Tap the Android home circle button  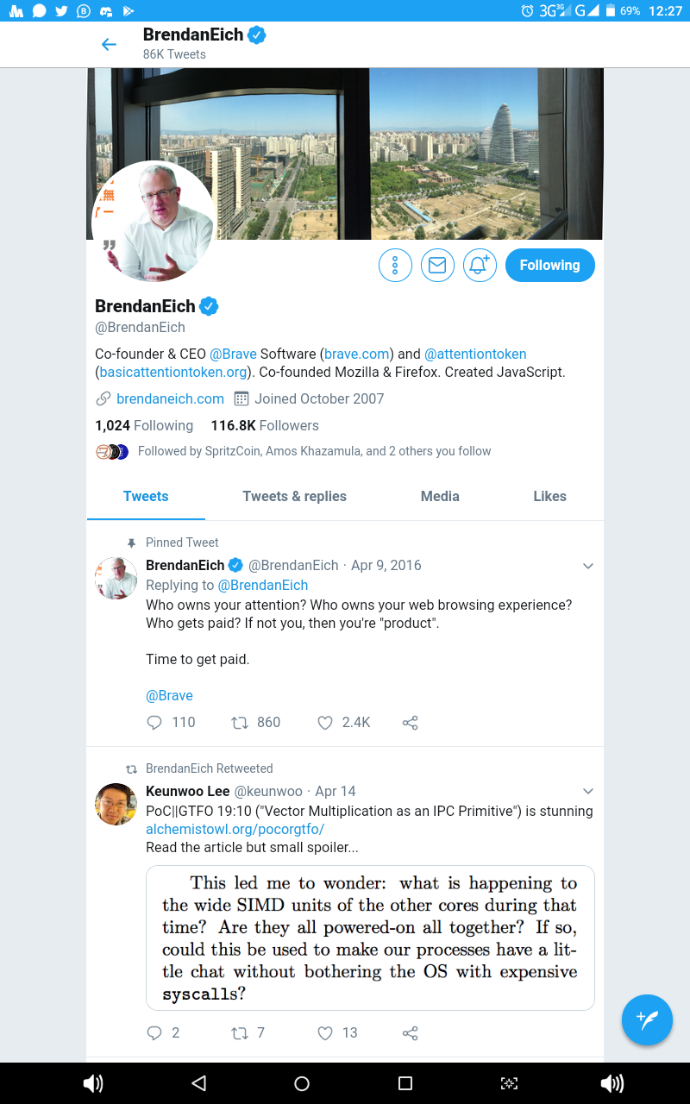click(302, 1083)
